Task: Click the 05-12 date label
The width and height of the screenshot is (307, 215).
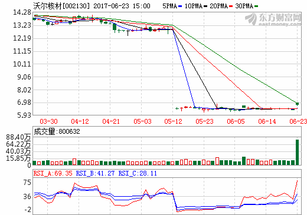Action: [x=173, y=121]
